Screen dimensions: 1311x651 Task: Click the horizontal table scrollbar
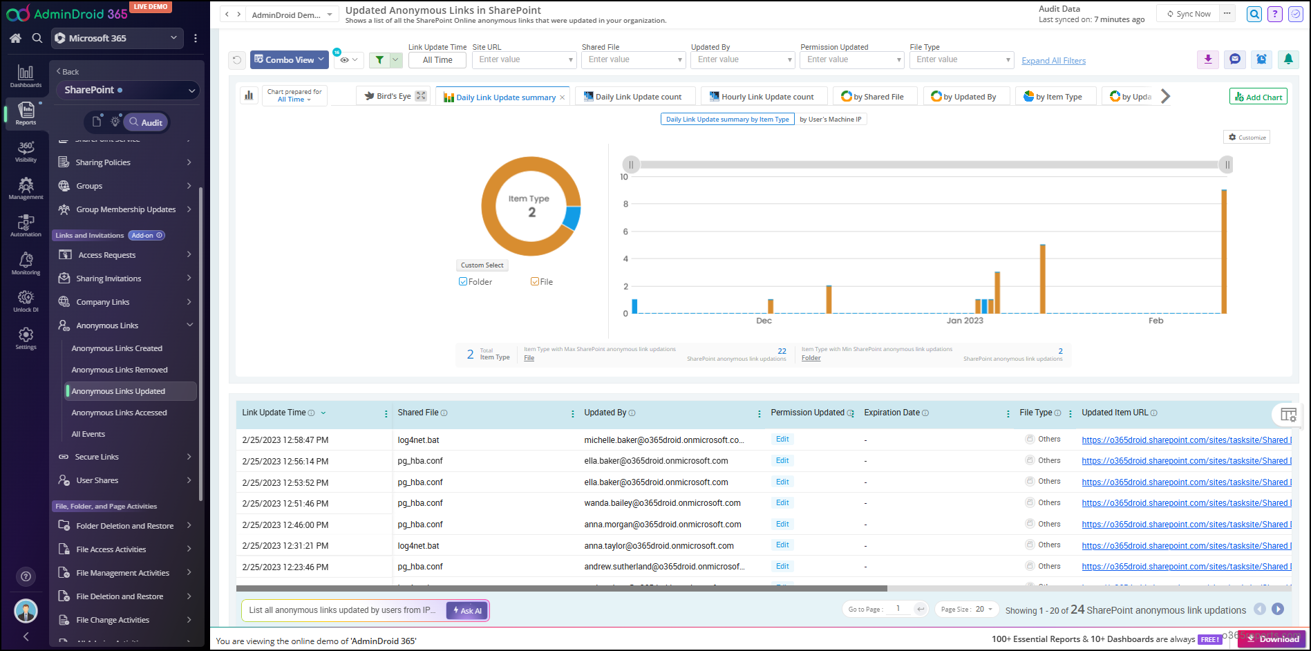[x=561, y=589]
